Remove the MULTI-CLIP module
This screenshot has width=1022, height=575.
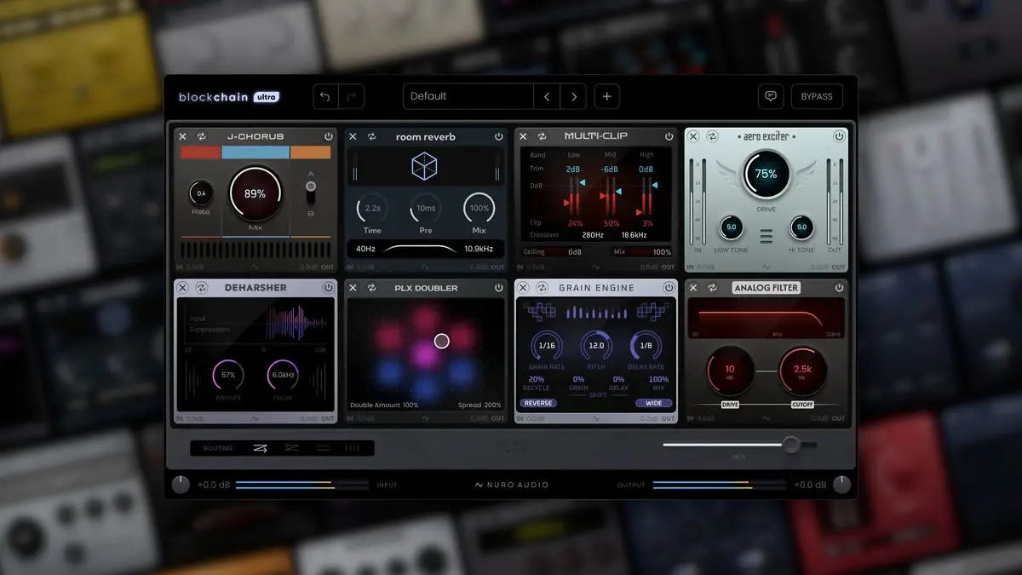click(523, 136)
